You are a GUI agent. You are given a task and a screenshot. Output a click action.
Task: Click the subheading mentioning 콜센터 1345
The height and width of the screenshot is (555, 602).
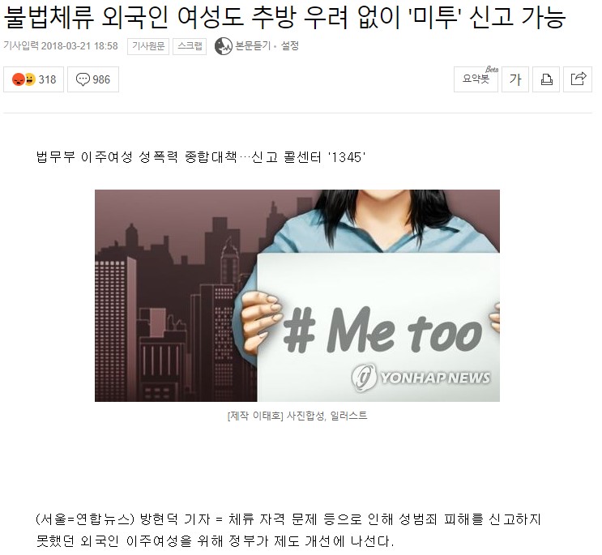(x=200, y=157)
